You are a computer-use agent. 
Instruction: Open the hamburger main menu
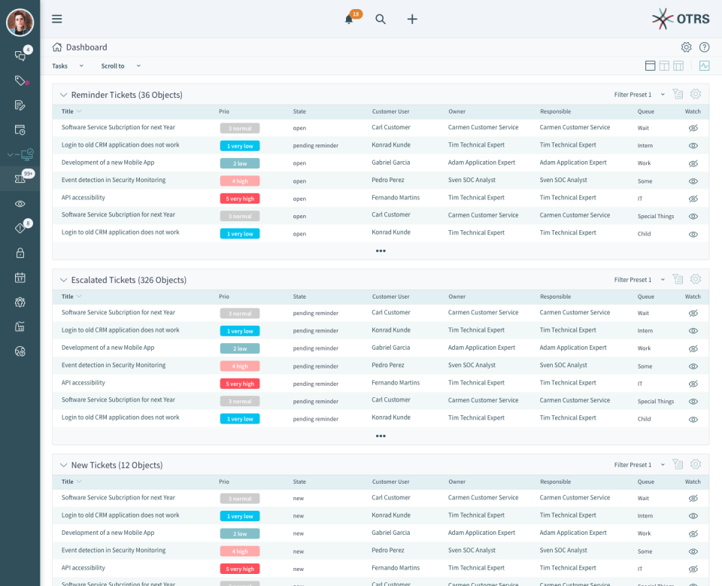point(57,20)
